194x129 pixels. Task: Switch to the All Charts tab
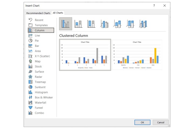click(58, 13)
